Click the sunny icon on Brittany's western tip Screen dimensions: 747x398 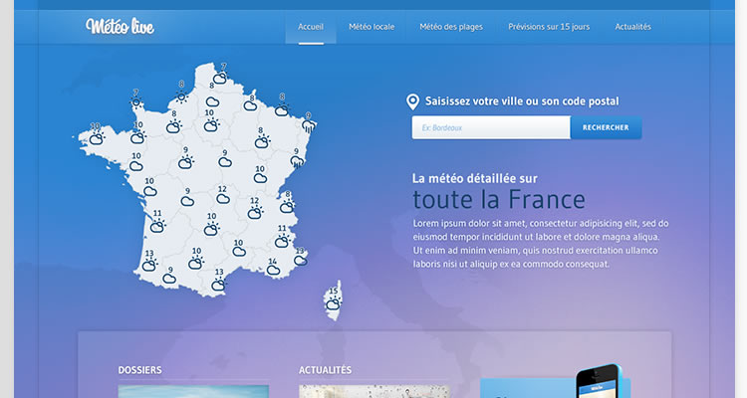[136, 101]
